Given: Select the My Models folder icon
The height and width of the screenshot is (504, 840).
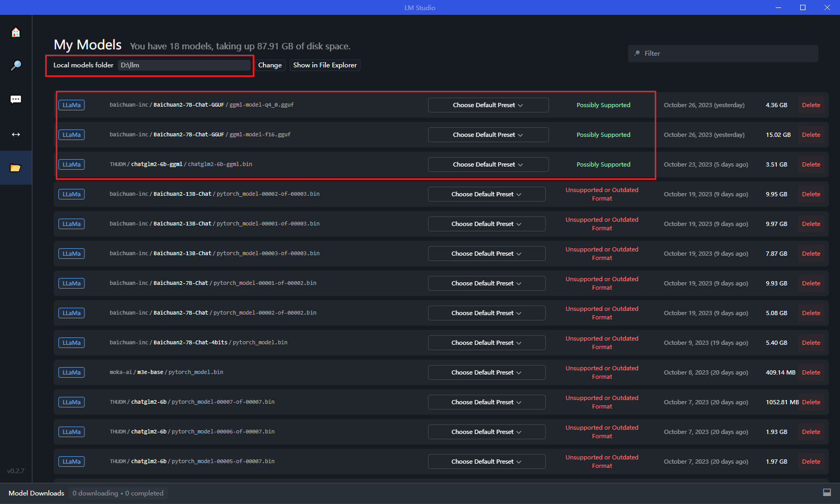Looking at the screenshot, I should (x=16, y=168).
